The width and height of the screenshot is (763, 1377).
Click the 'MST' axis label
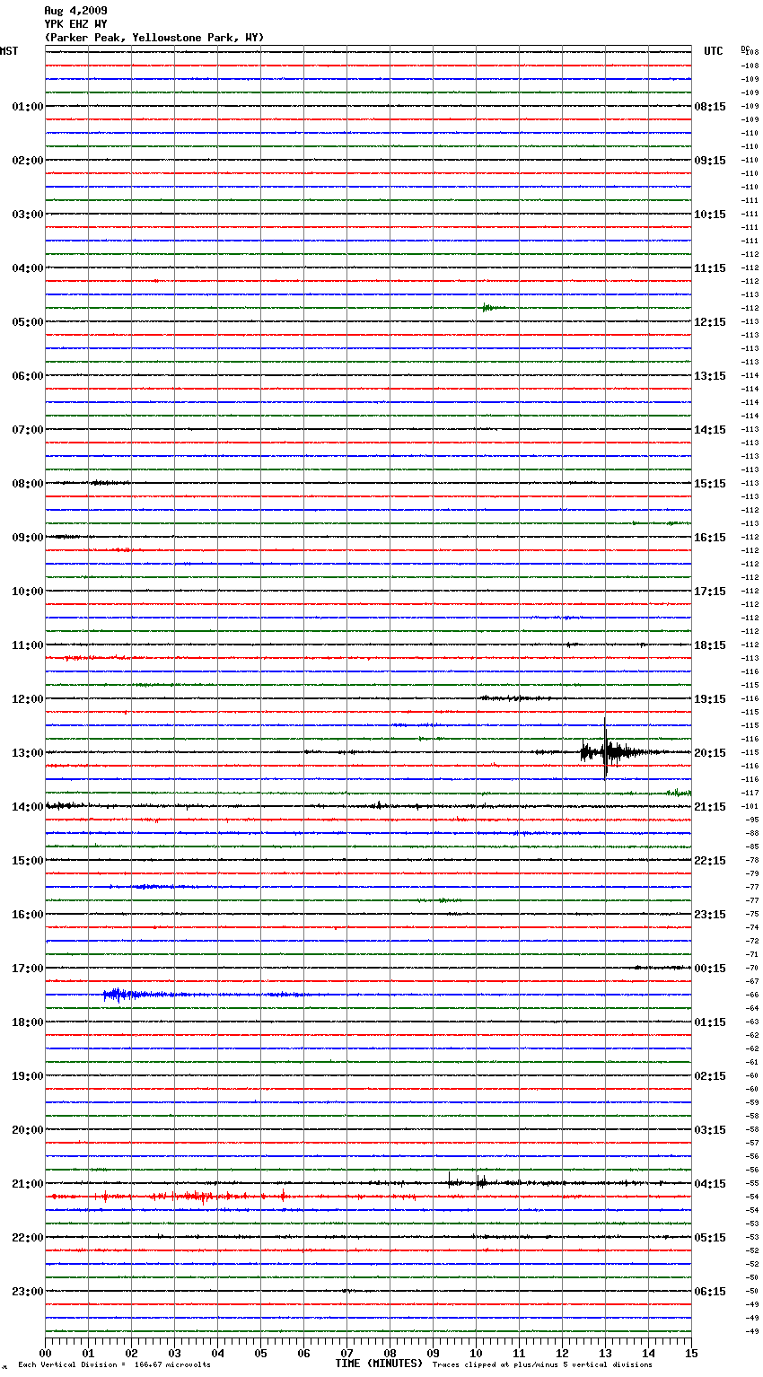9,51
